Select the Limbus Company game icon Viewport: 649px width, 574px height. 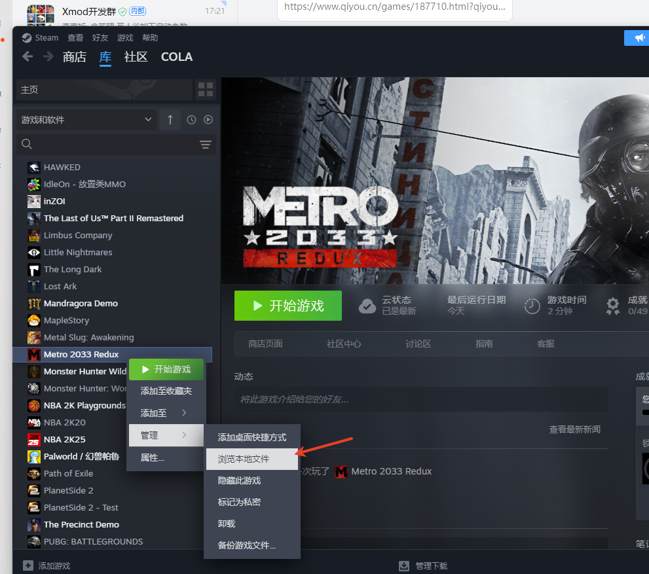point(34,236)
